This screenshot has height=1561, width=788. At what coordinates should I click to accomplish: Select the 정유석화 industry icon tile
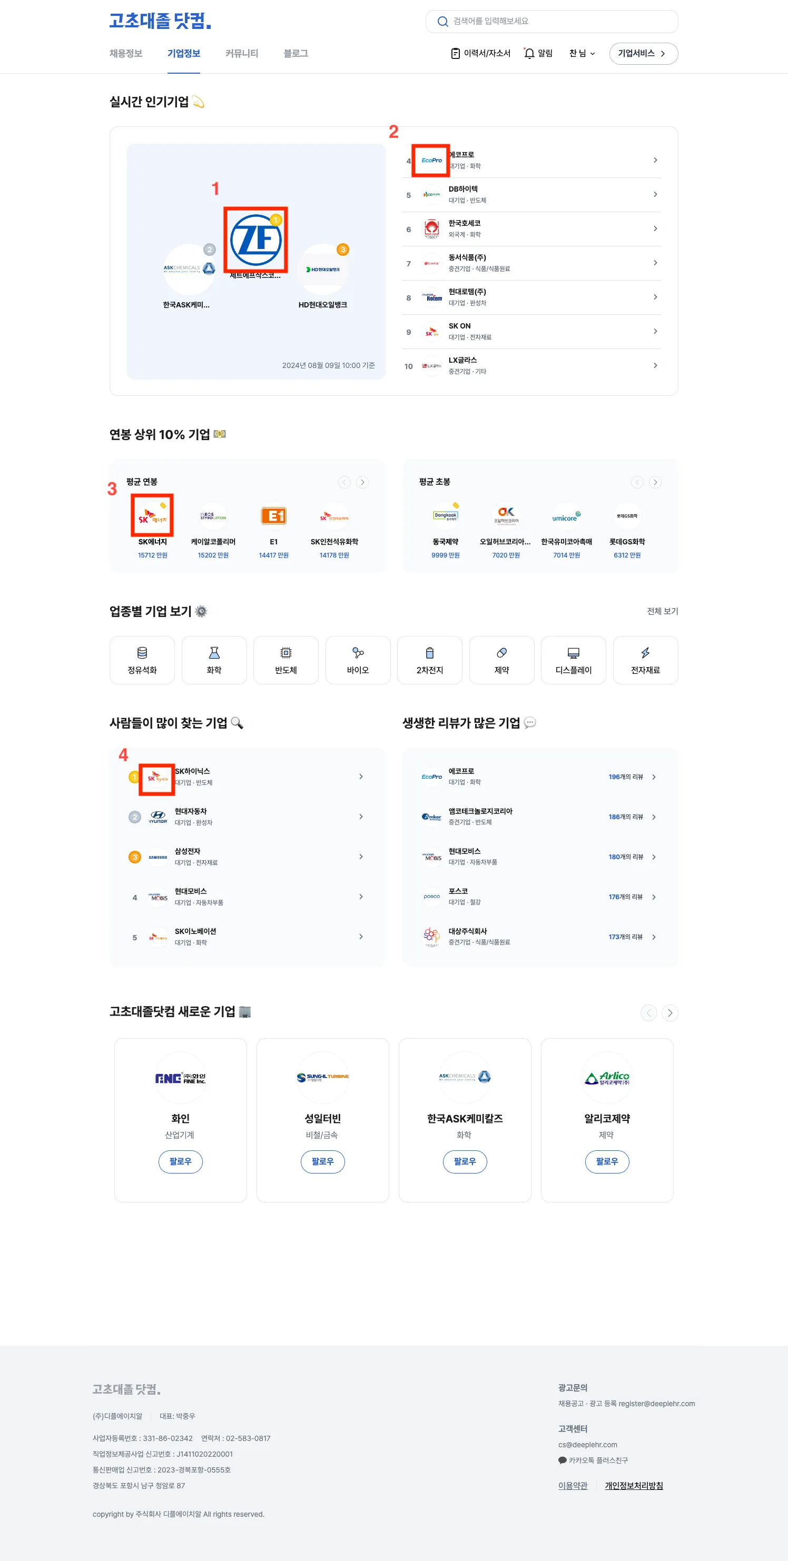point(142,660)
